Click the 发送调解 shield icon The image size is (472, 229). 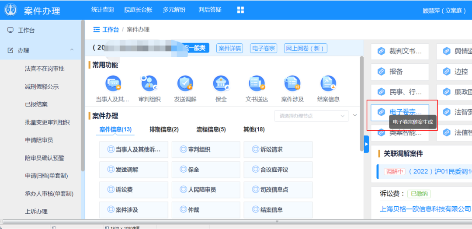pyautogui.click(x=185, y=83)
